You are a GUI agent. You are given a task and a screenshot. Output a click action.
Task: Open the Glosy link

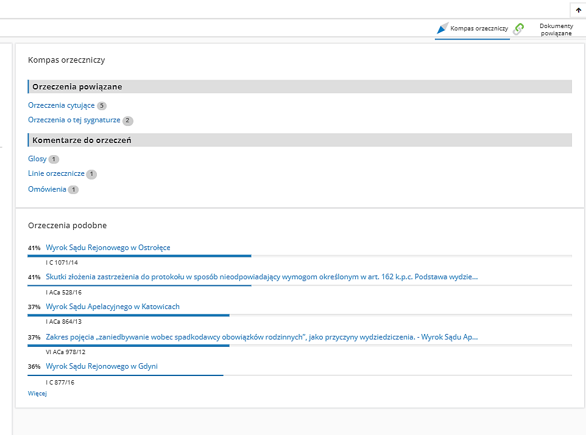(37, 159)
